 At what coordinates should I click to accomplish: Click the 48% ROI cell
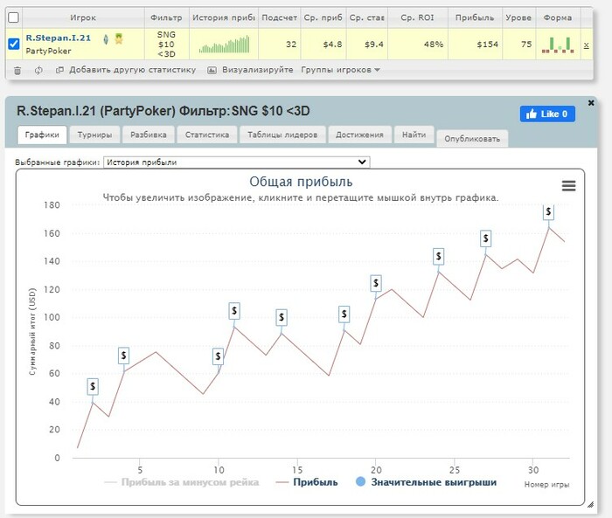[418, 44]
